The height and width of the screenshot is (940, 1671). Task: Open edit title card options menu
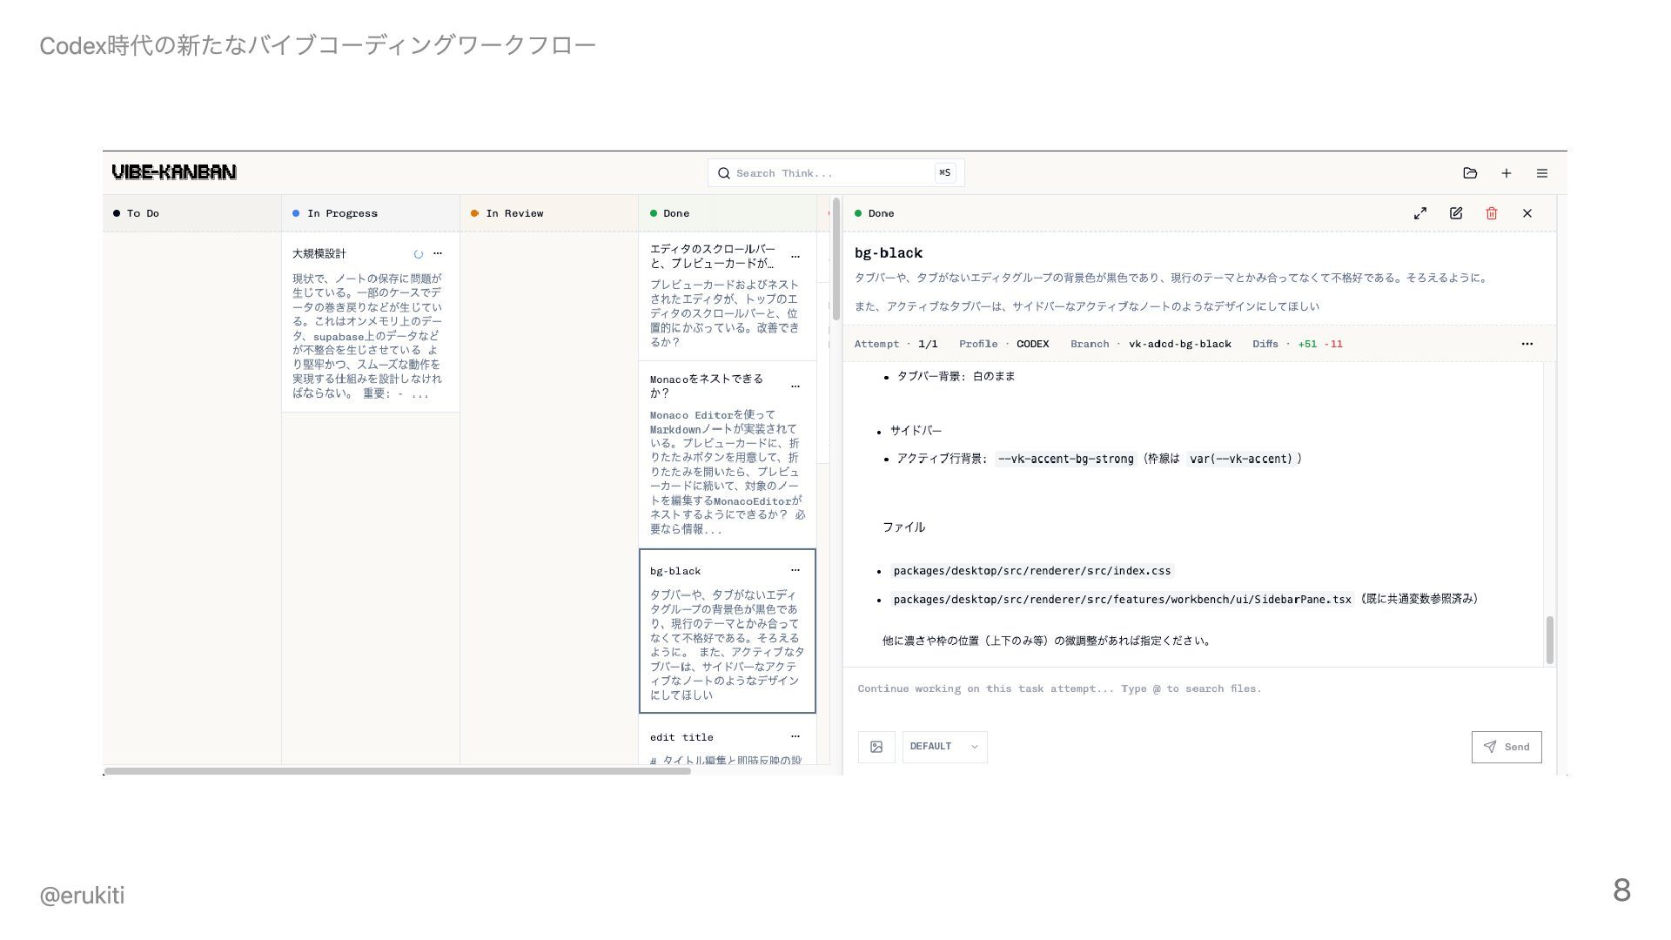[x=795, y=736]
